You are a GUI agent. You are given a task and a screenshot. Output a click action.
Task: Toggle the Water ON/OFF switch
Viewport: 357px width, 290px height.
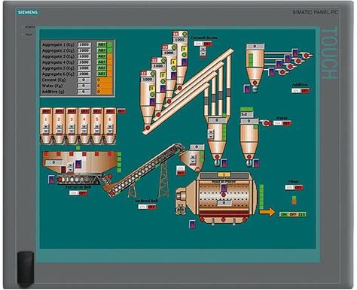point(282,123)
